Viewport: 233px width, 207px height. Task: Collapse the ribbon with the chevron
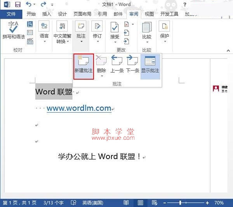(228, 50)
